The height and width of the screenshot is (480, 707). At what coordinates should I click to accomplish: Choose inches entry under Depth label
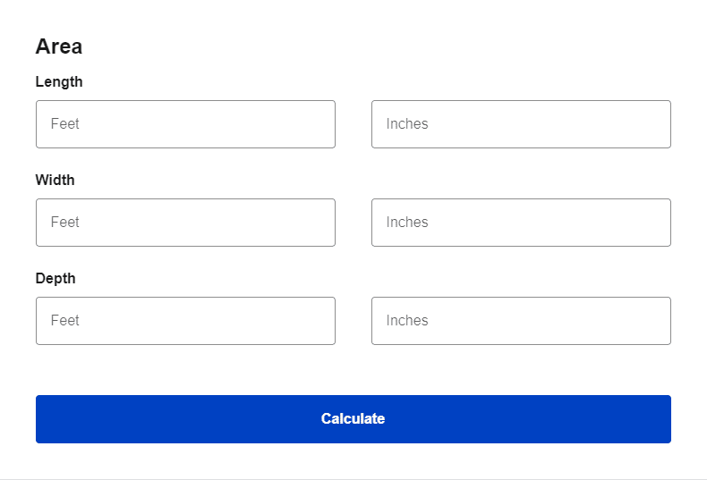pyautogui.click(x=521, y=321)
